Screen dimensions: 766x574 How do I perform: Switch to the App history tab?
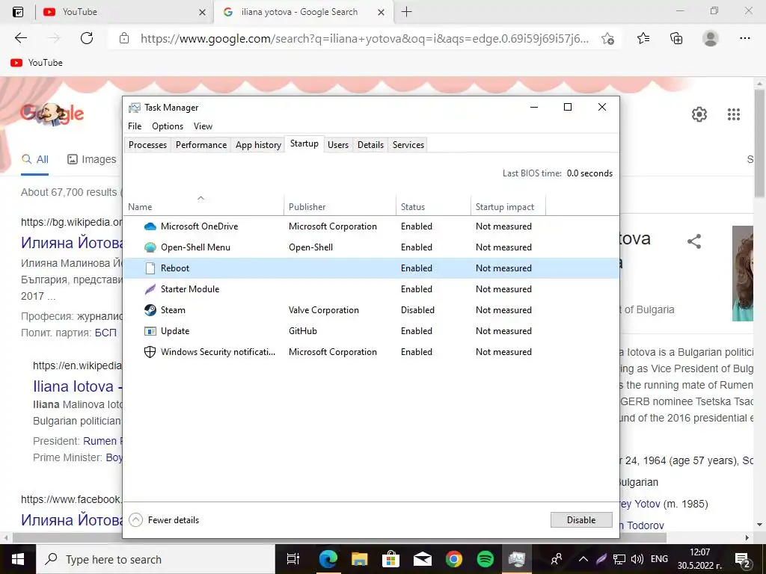pos(258,145)
